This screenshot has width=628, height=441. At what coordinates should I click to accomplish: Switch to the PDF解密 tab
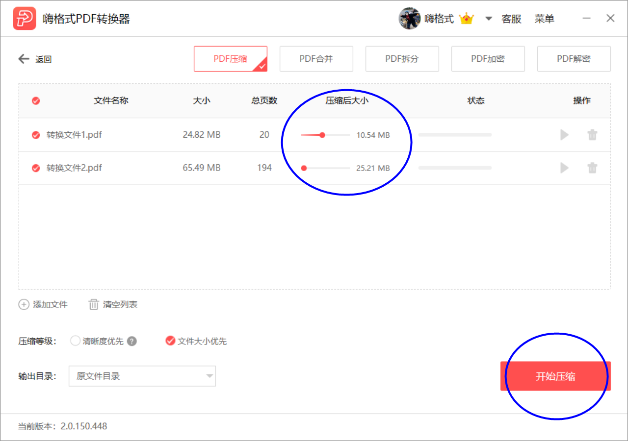click(574, 59)
